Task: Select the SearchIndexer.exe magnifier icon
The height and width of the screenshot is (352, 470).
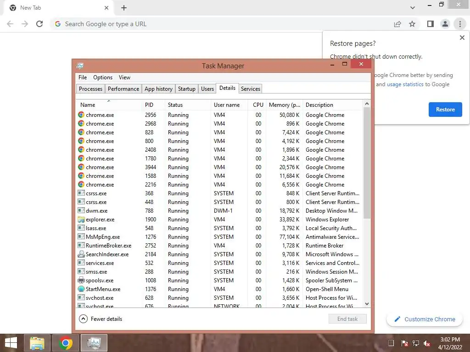Action: [x=81, y=254]
